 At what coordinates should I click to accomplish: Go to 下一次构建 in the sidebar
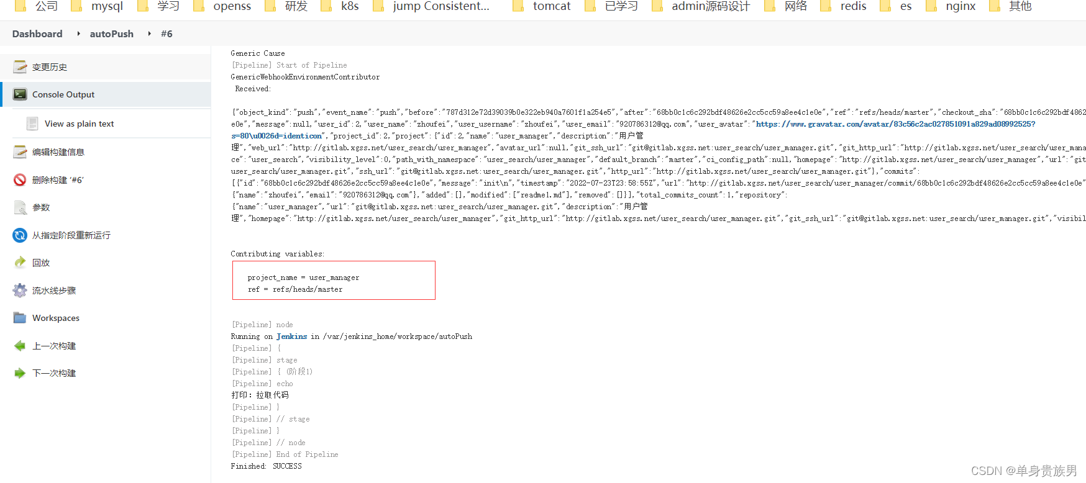coord(54,373)
